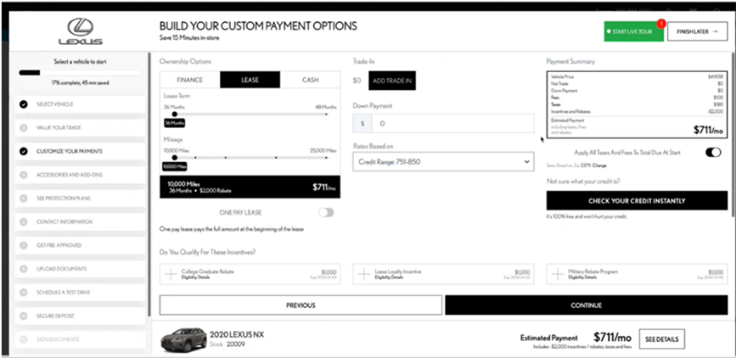736x358 pixels.
Task: Click the 25,000 Miles end of Mileage slider
Action: click(326, 158)
